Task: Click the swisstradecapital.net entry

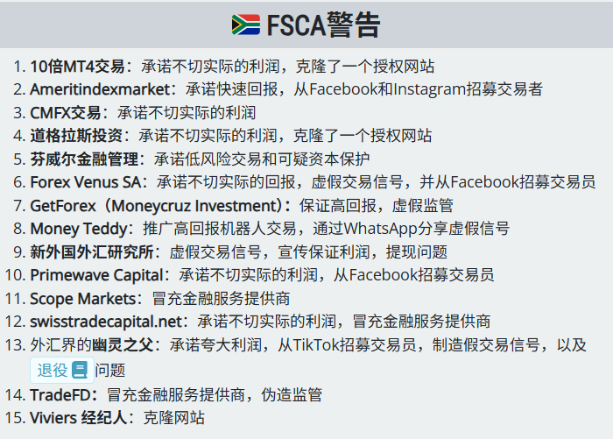Action: (109, 322)
